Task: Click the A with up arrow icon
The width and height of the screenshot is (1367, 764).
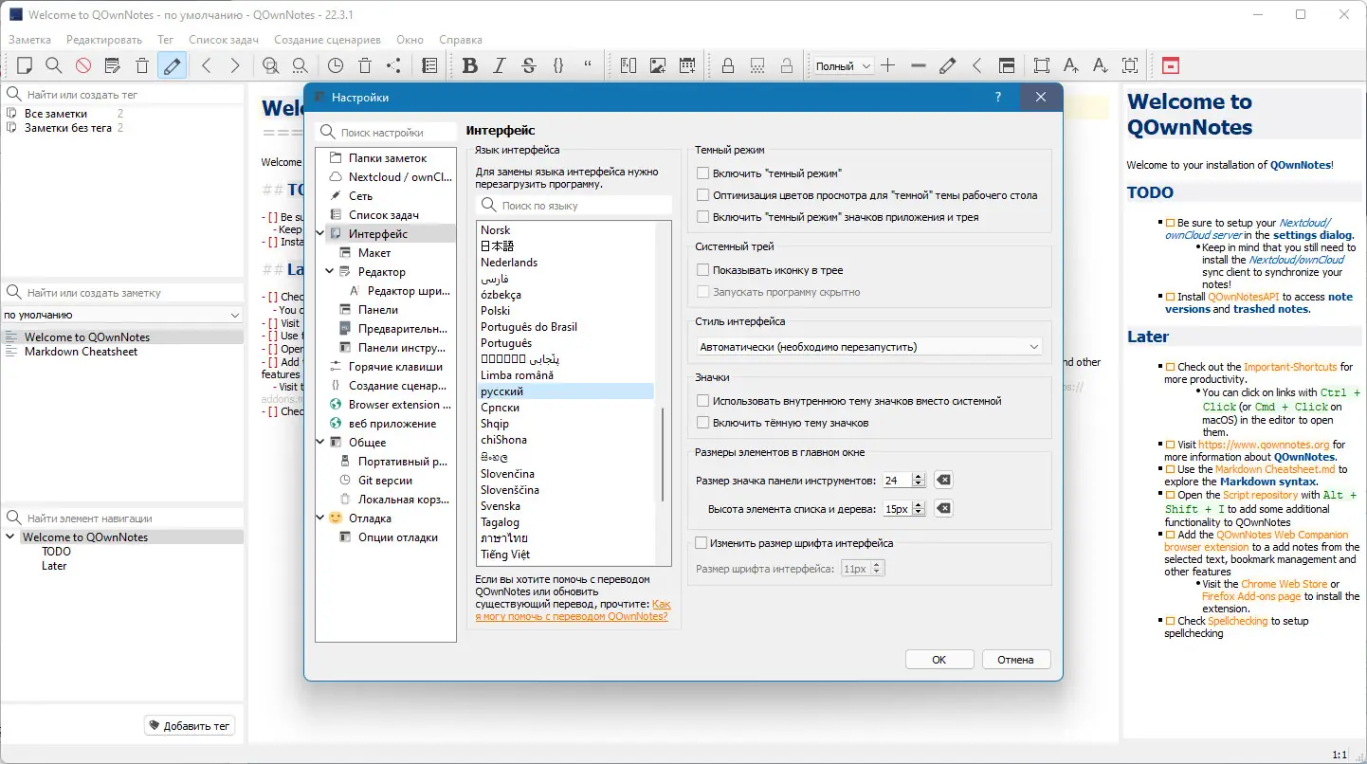Action: click(1071, 65)
